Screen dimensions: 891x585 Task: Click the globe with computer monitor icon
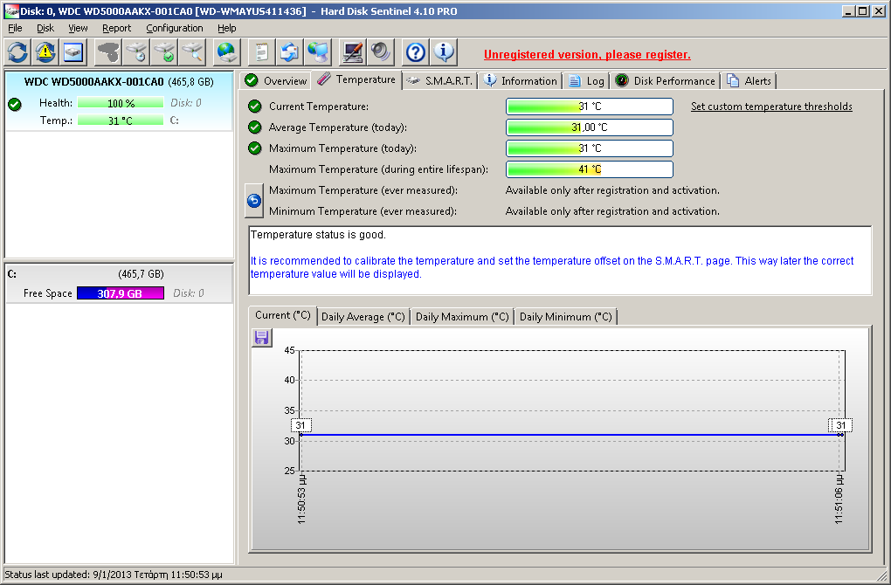(318, 52)
